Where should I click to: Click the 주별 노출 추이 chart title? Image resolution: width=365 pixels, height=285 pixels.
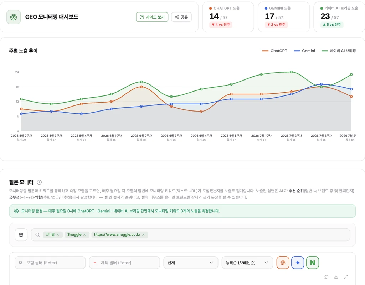click(23, 51)
